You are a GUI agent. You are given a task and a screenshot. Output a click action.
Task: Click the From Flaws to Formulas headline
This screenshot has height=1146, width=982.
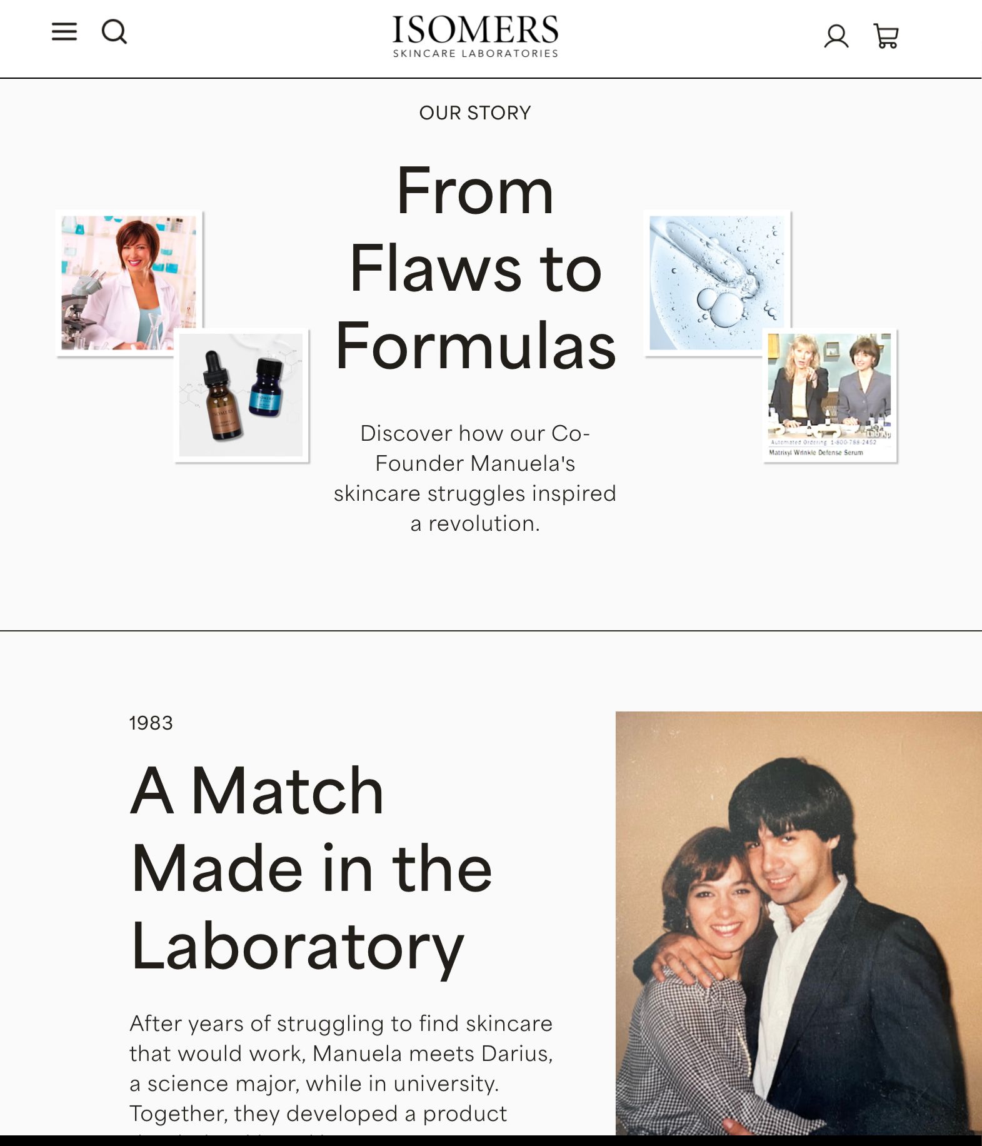[x=475, y=269]
